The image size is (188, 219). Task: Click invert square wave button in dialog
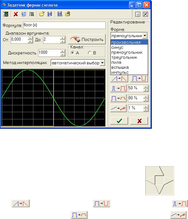[139, 78]
